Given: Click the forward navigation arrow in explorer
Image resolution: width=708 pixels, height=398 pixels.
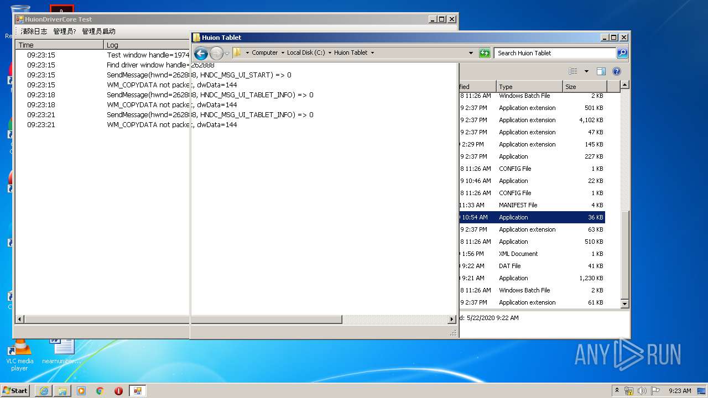Looking at the screenshot, I should point(216,53).
